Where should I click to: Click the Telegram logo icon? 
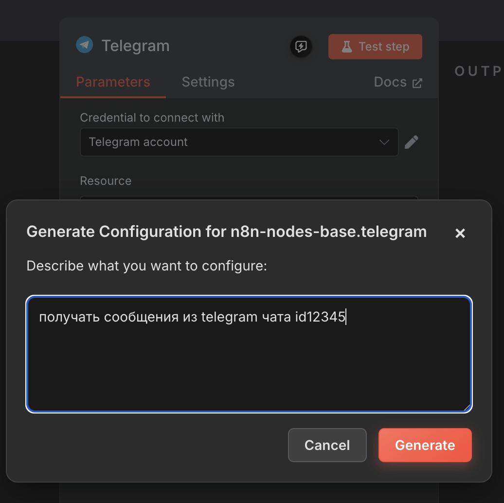pos(84,45)
